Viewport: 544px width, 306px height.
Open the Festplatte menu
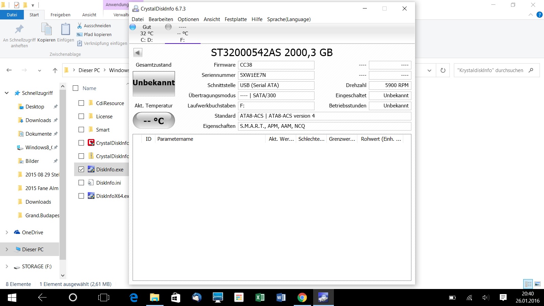point(236,19)
